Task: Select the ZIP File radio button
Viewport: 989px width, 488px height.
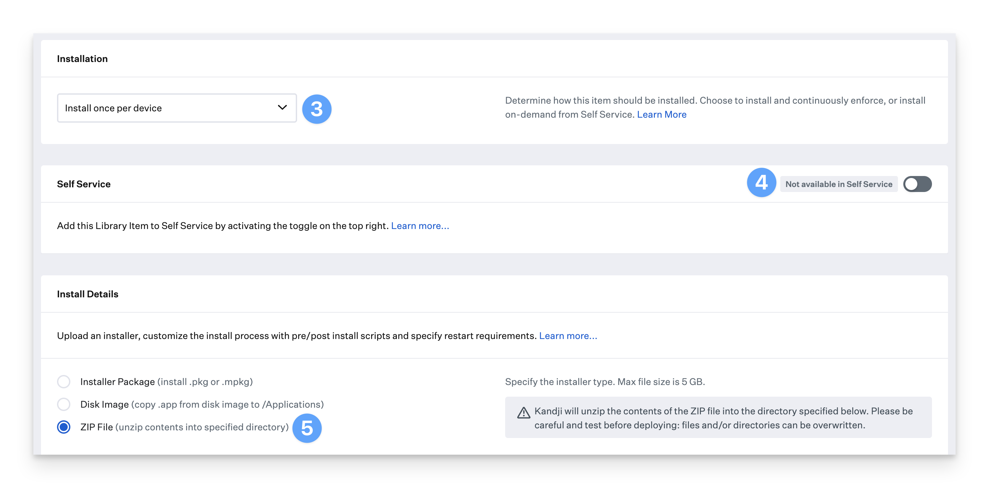Action: pos(64,427)
